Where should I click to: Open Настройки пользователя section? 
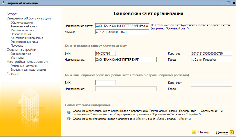pyautogui.click(x=28, y=62)
